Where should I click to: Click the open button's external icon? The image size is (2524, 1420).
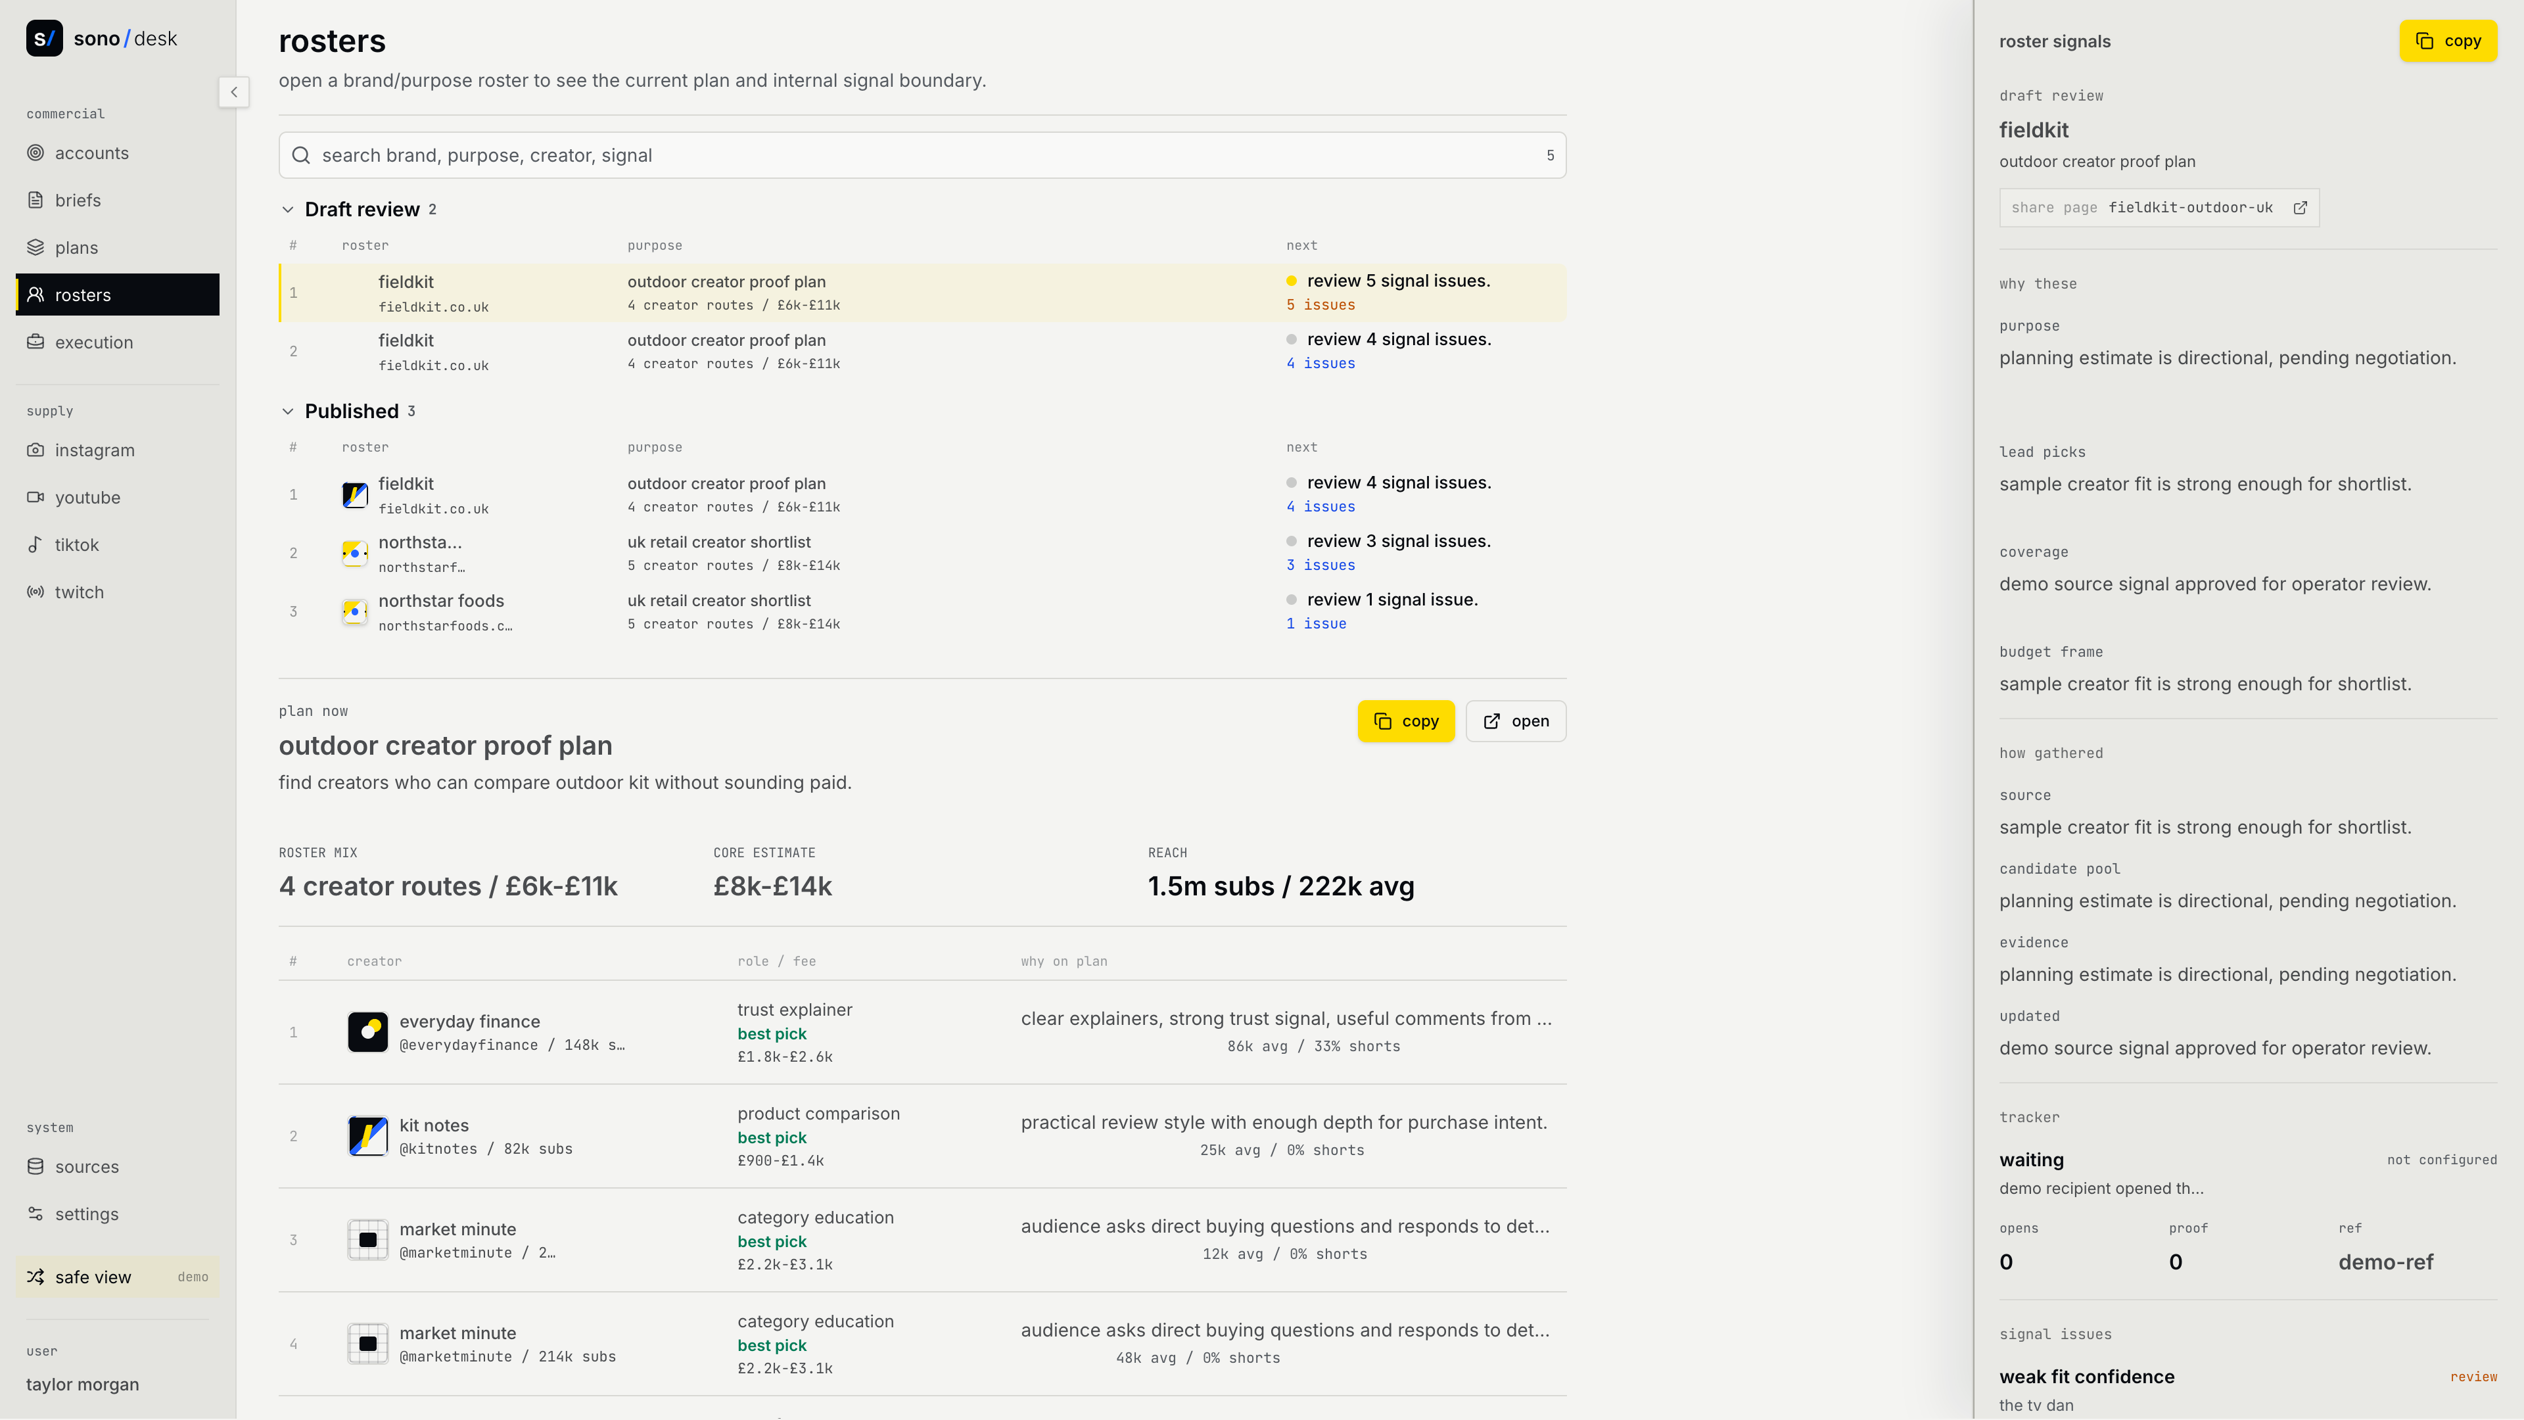1491,721
